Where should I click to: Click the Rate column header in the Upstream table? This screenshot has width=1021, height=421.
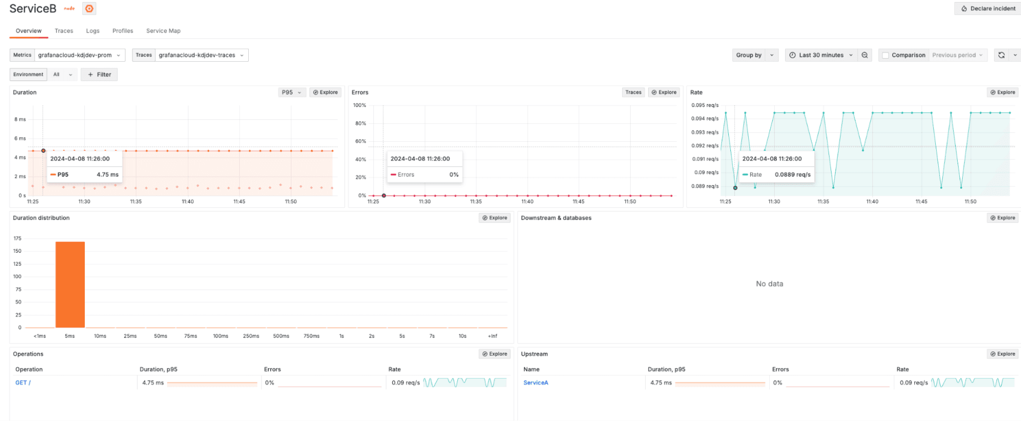point(903,370)
